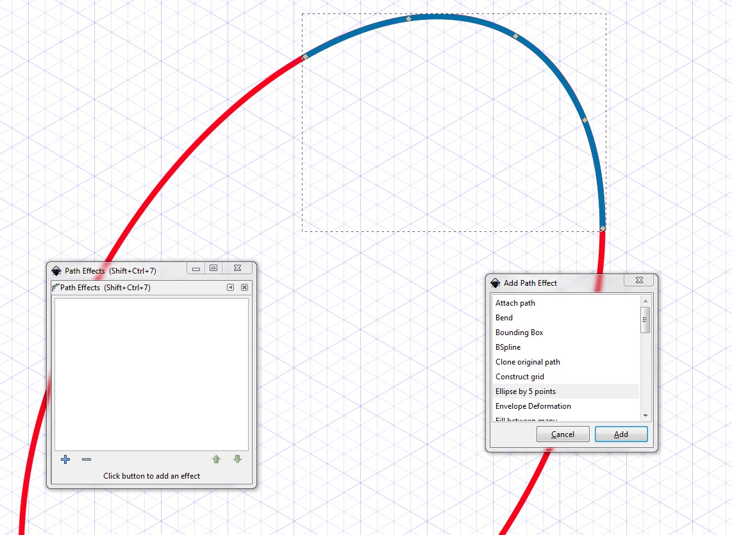The width and height of the screenshot is (732, 535).
Task: Click the node at the blue segment's bottom end
Action: tap(603, 228)
